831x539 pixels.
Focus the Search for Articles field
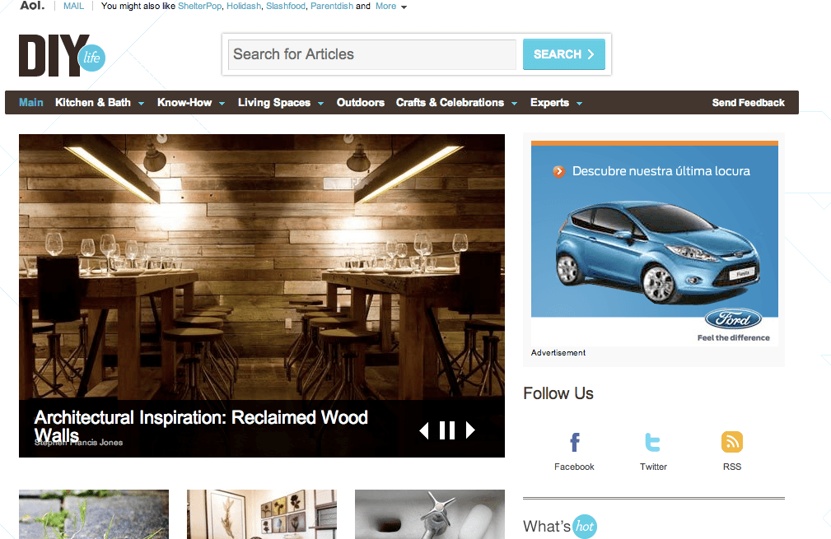pos(371,54)
